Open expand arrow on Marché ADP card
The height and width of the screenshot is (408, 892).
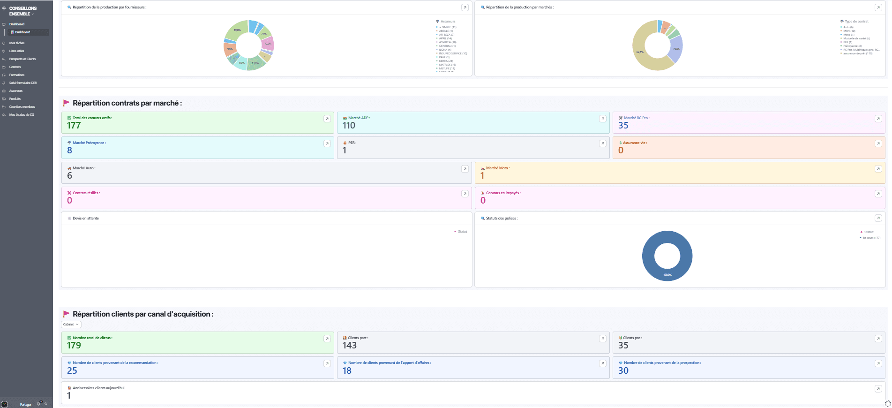[x=602, y=119]
